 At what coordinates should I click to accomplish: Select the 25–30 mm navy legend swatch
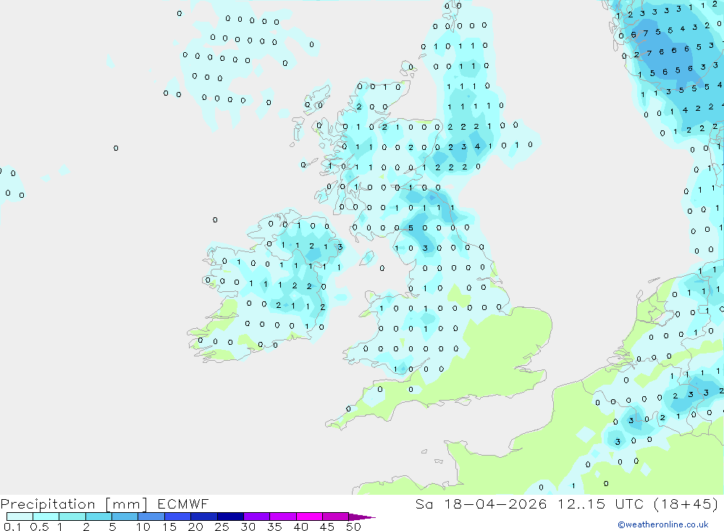coord(230,517)
